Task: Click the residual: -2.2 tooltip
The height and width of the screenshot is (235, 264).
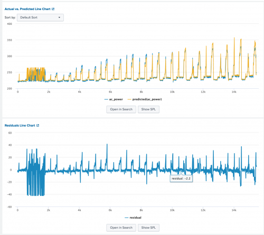Action: pos(181,178)
